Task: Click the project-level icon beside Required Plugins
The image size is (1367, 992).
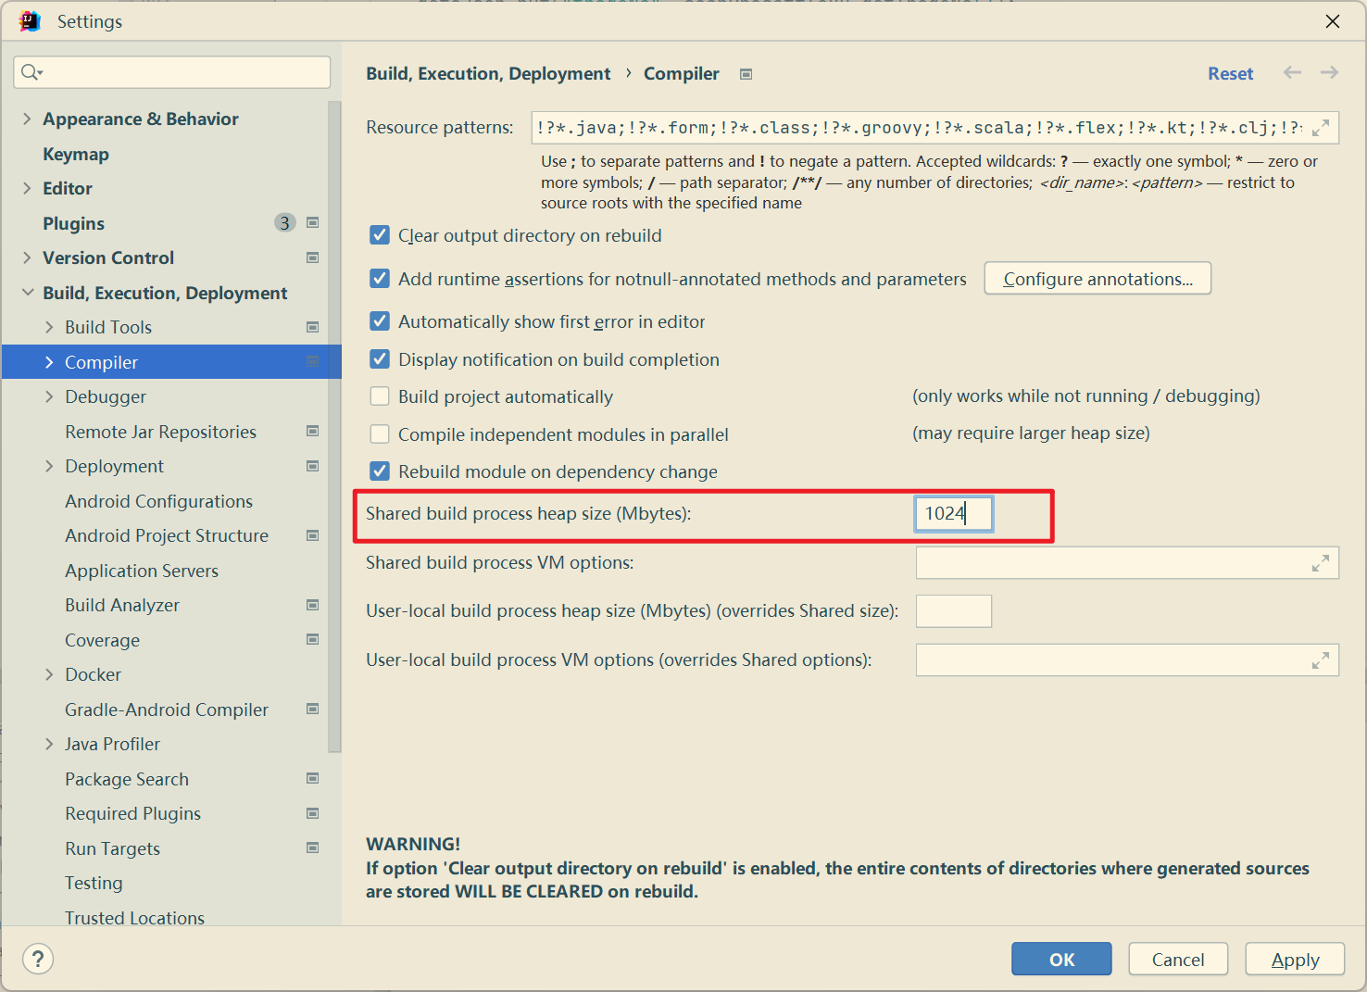Action: pos(313,813)
